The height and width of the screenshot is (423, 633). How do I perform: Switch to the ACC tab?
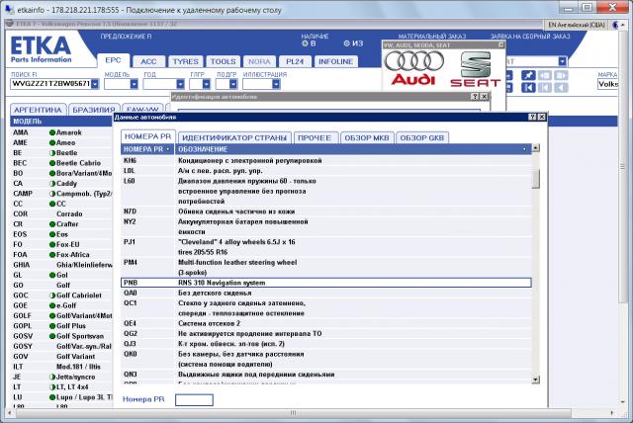point(148,61)
